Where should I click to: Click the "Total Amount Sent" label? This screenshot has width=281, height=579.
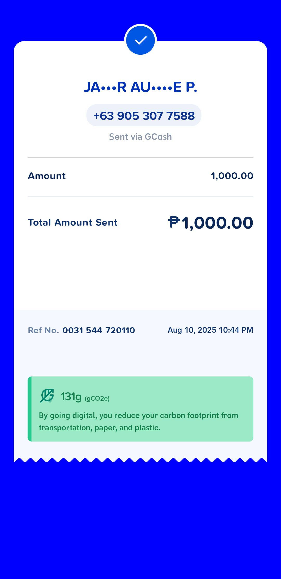73,223
